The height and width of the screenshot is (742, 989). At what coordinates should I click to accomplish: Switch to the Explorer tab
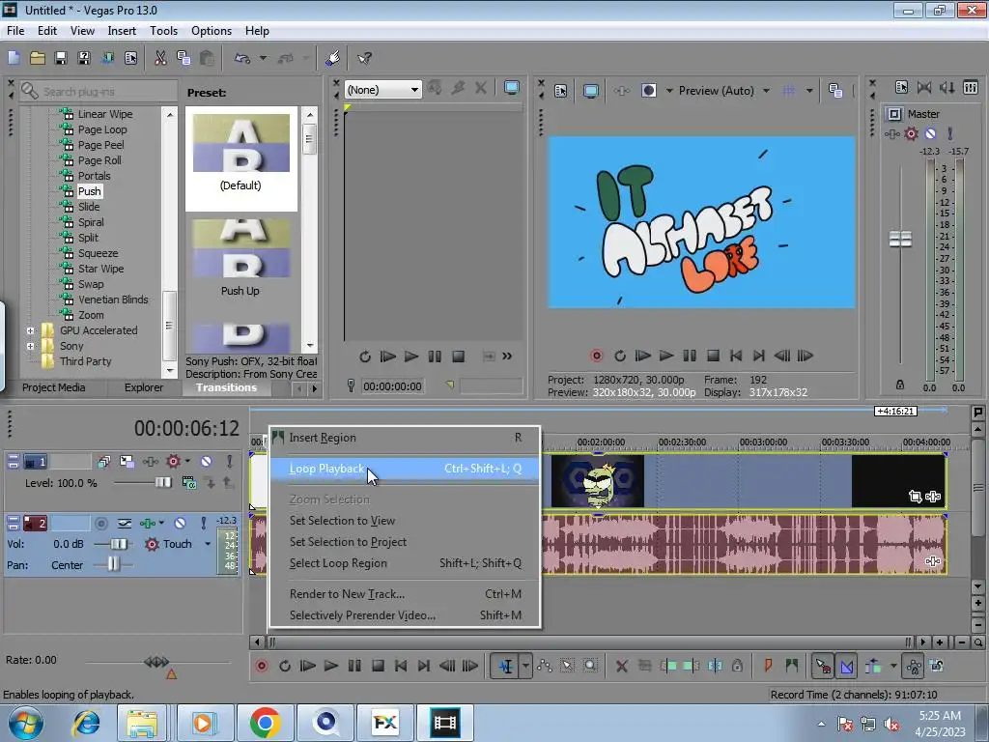(144, 387)
